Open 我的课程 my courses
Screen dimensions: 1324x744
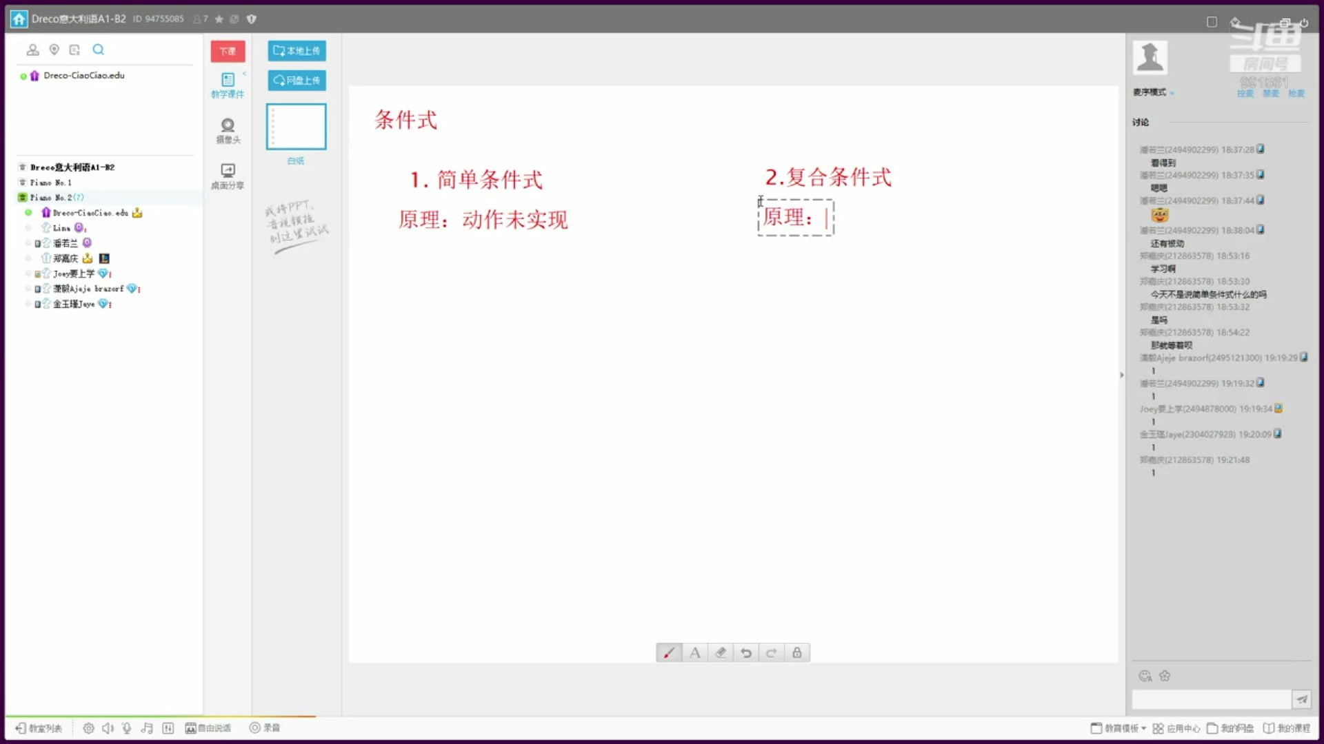[x=1286, y=728]
